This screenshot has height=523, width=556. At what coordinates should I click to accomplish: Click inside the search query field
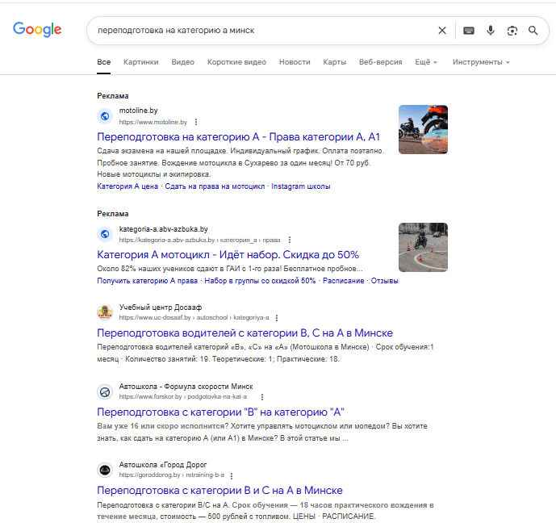[262, 31]
